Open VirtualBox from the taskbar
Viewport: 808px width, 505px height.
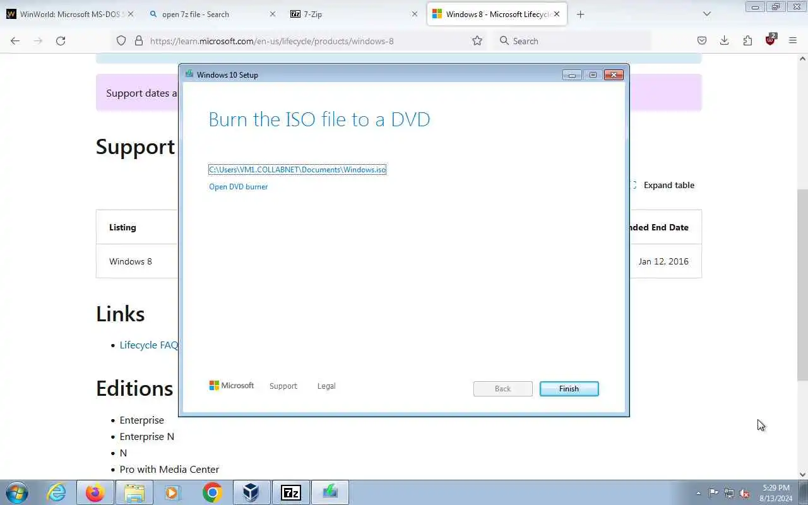point(251,492)
